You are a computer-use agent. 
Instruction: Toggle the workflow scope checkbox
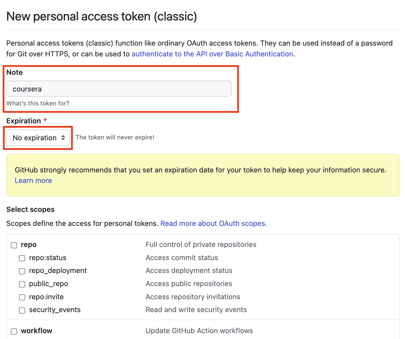14,331
